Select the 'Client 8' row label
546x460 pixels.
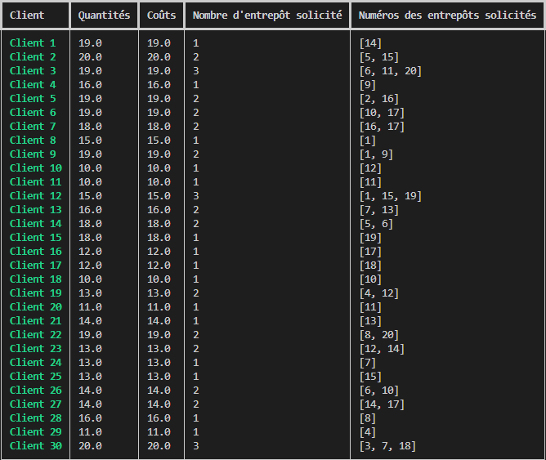[x=33, y=141]
